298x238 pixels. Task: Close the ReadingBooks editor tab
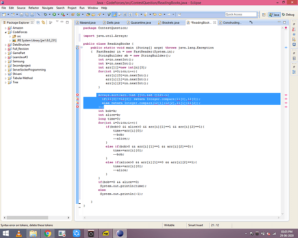click(215, 22)
